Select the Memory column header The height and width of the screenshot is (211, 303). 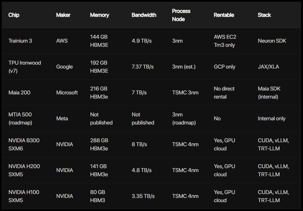(x=100, y=15)
